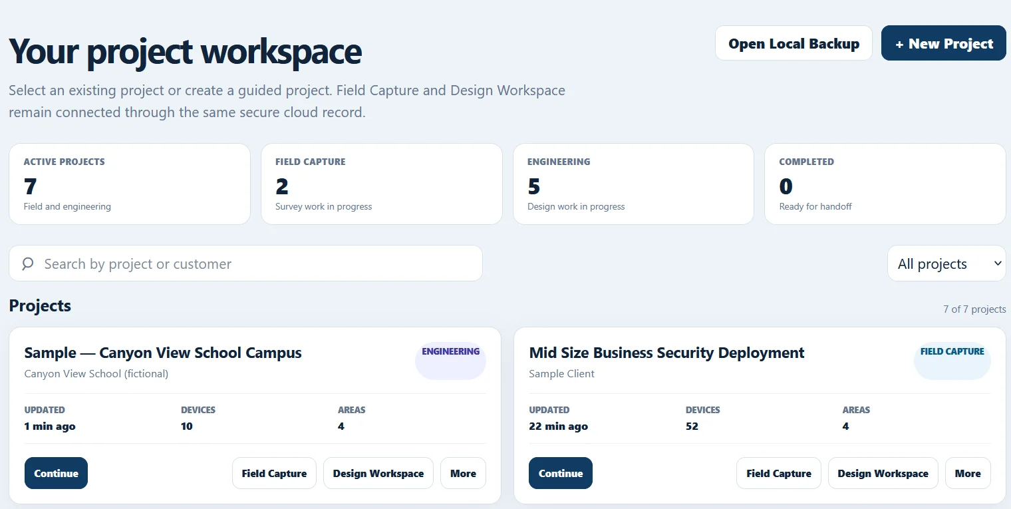The width and height of the screenshot is (1011, 509).
Task: Click the FIELD CAPTURE status badge on Mid Size Business
Action: pos(952,360)
